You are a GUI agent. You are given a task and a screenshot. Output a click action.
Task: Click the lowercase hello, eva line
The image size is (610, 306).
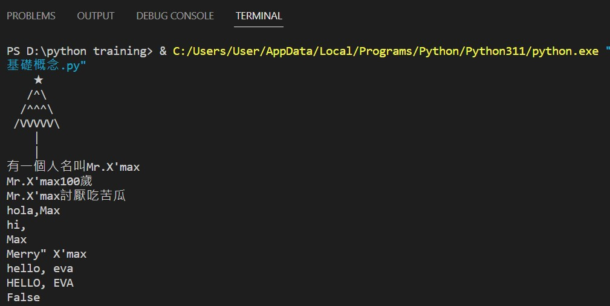40,268
